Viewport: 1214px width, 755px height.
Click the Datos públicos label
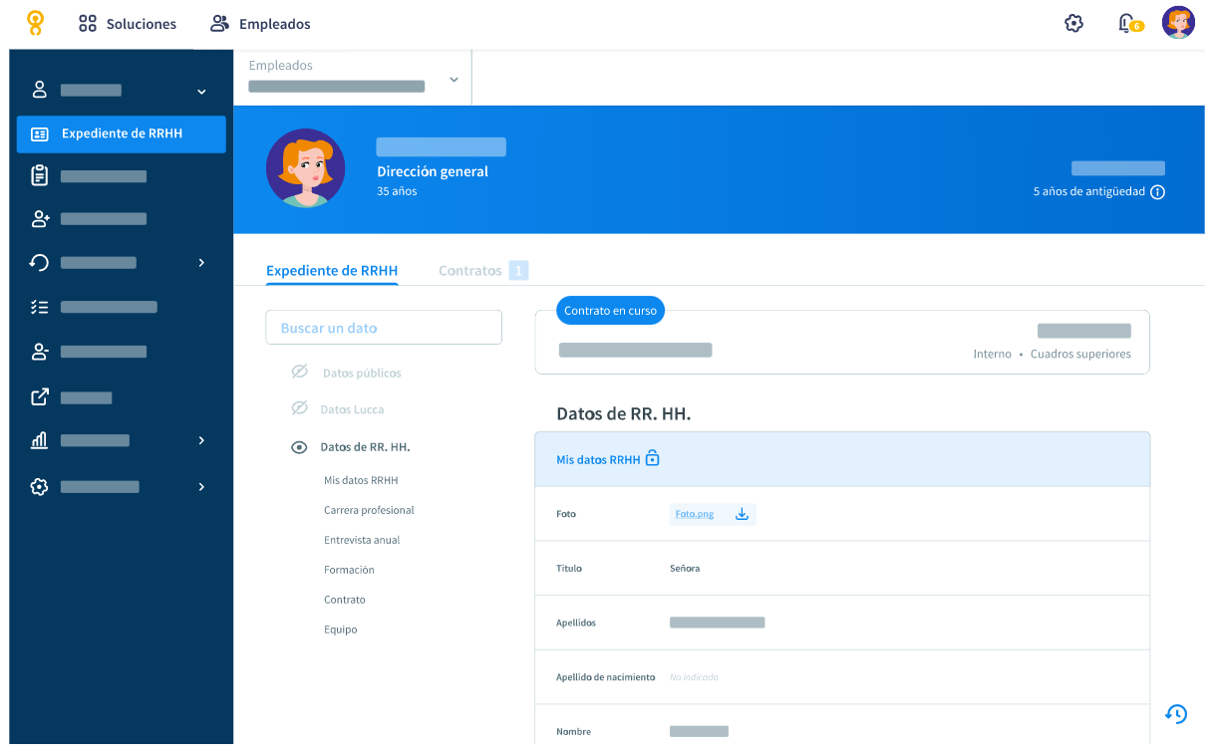pos(362,373)
